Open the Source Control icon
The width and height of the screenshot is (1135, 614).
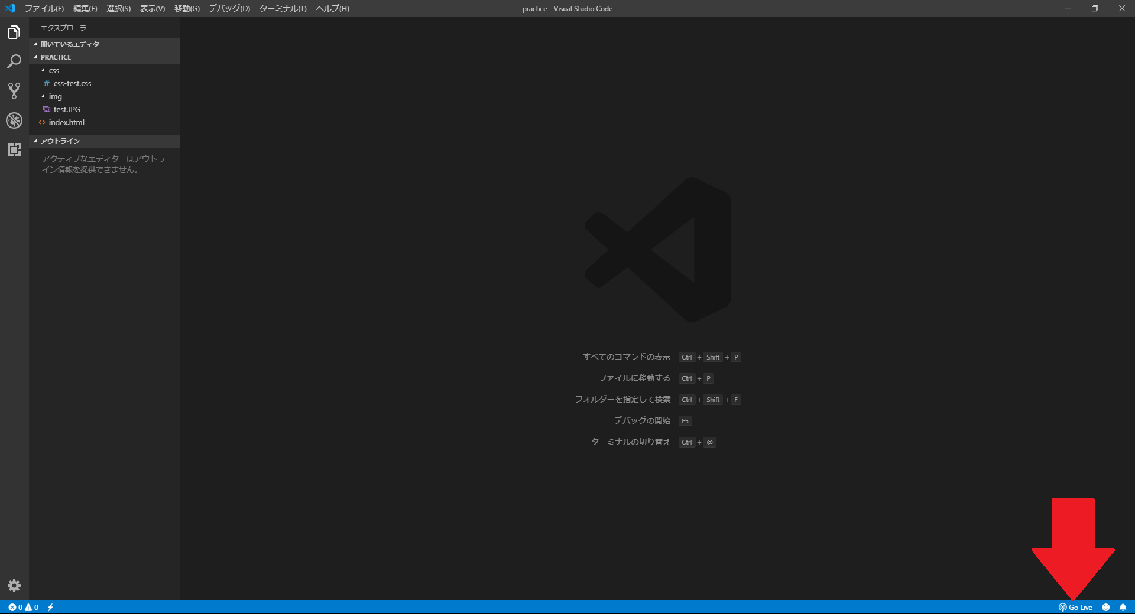[x=14, y=91]
